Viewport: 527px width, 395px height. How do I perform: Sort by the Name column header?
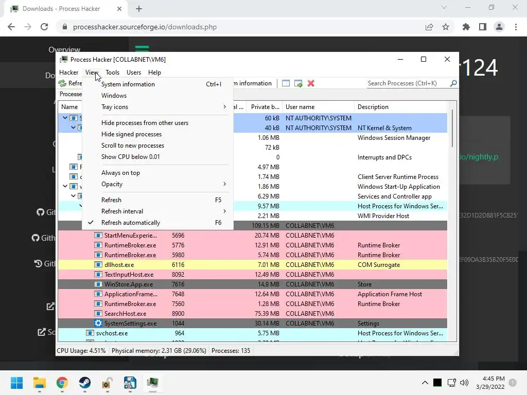pyautogui.click(x=69, y=107)
